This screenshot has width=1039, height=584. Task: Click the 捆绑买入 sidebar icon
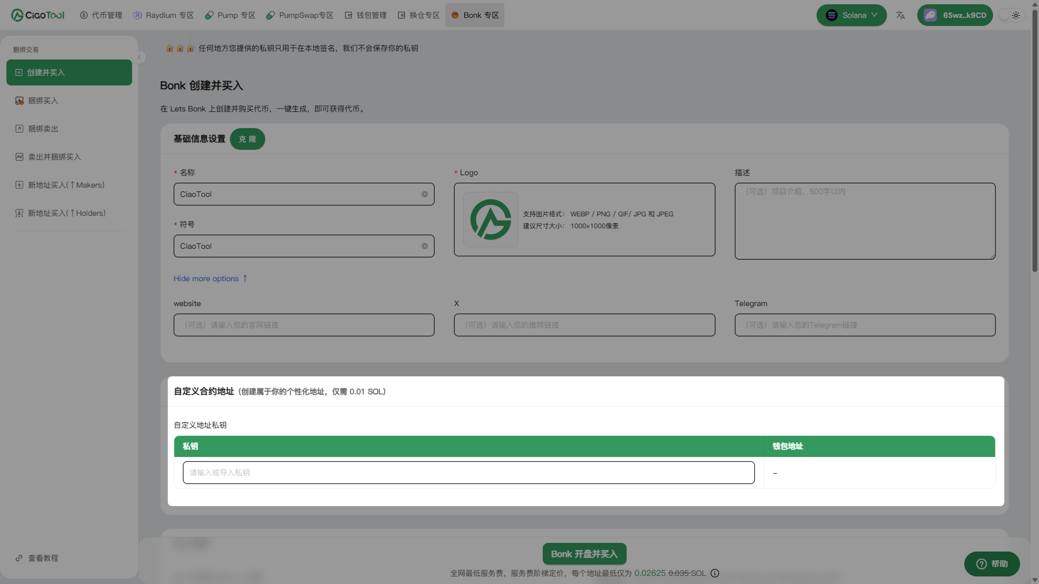point(19,101)
